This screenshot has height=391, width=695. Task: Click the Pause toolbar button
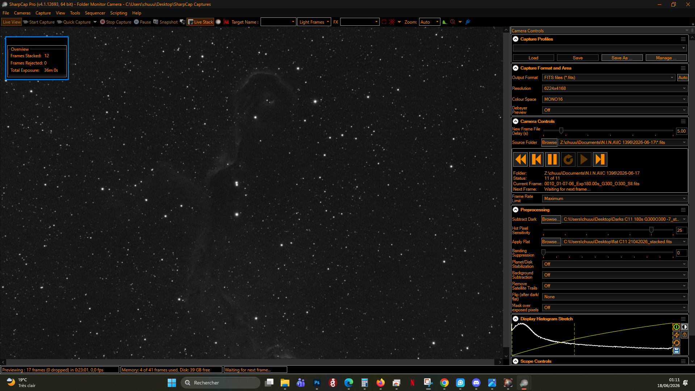pyautogui.click(x=142, y=22)
